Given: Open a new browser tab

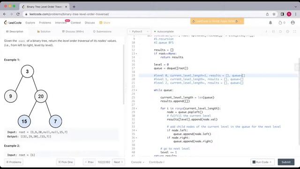Looking at the screenshot, I should [x=74, y=7].
